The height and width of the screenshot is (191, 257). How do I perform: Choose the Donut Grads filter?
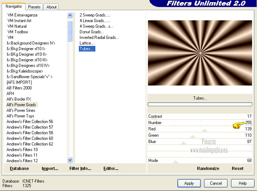(x=92, y=32)
